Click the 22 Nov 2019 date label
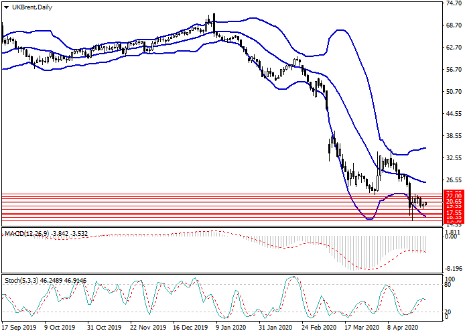This screenshot has width=469, height=335. [147, 328]
